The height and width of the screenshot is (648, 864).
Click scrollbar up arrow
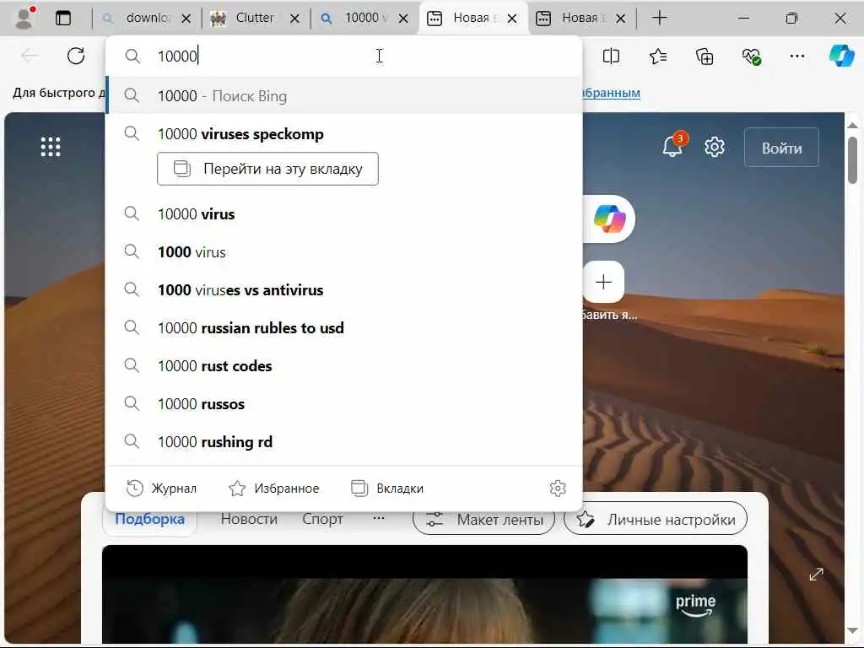(852, 125)
